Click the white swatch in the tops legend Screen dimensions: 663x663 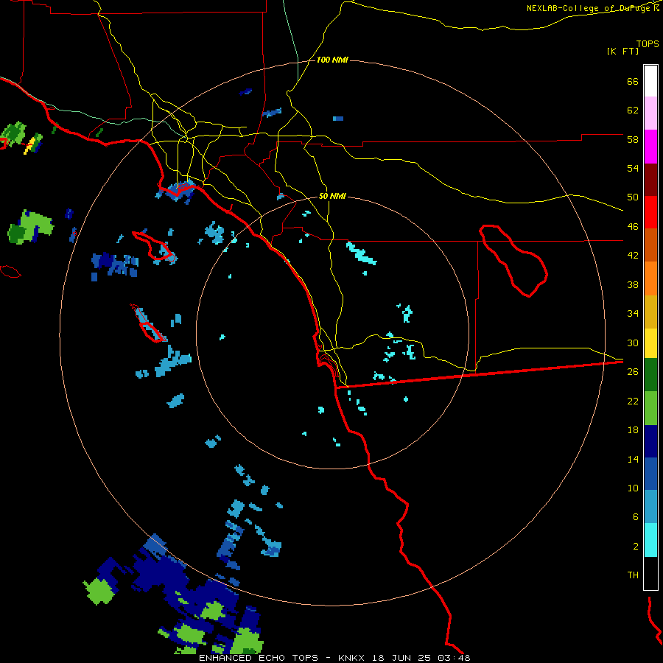[x=650, y=81]
